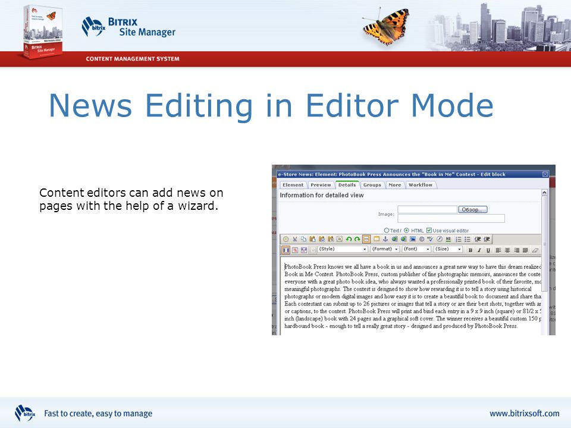Insert horizontal rule via HR icon
The width and height of the screenshot is (571, 428).
tap(448, 239)
